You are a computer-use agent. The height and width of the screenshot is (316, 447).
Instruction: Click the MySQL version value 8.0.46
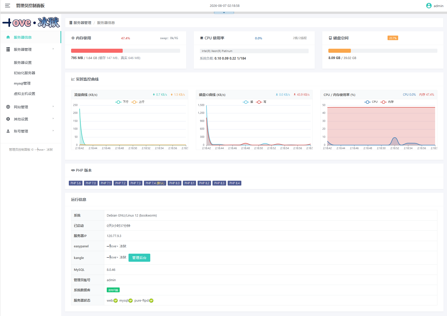pos(111,270)
